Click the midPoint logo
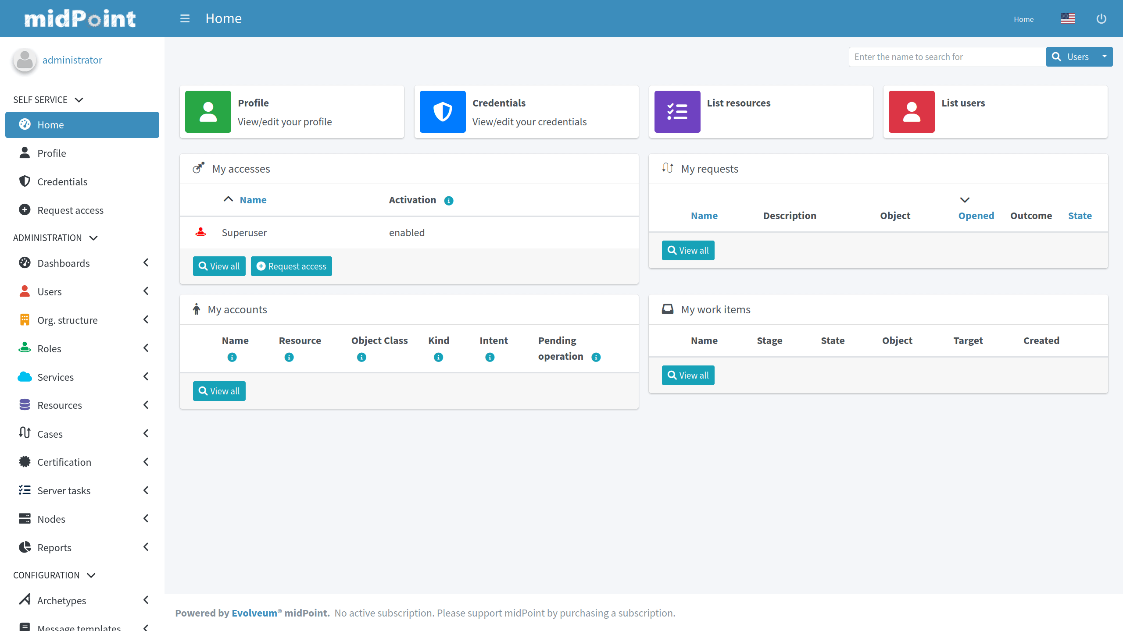The height and width of the screenshot is (631, 1123). (80, 18)
